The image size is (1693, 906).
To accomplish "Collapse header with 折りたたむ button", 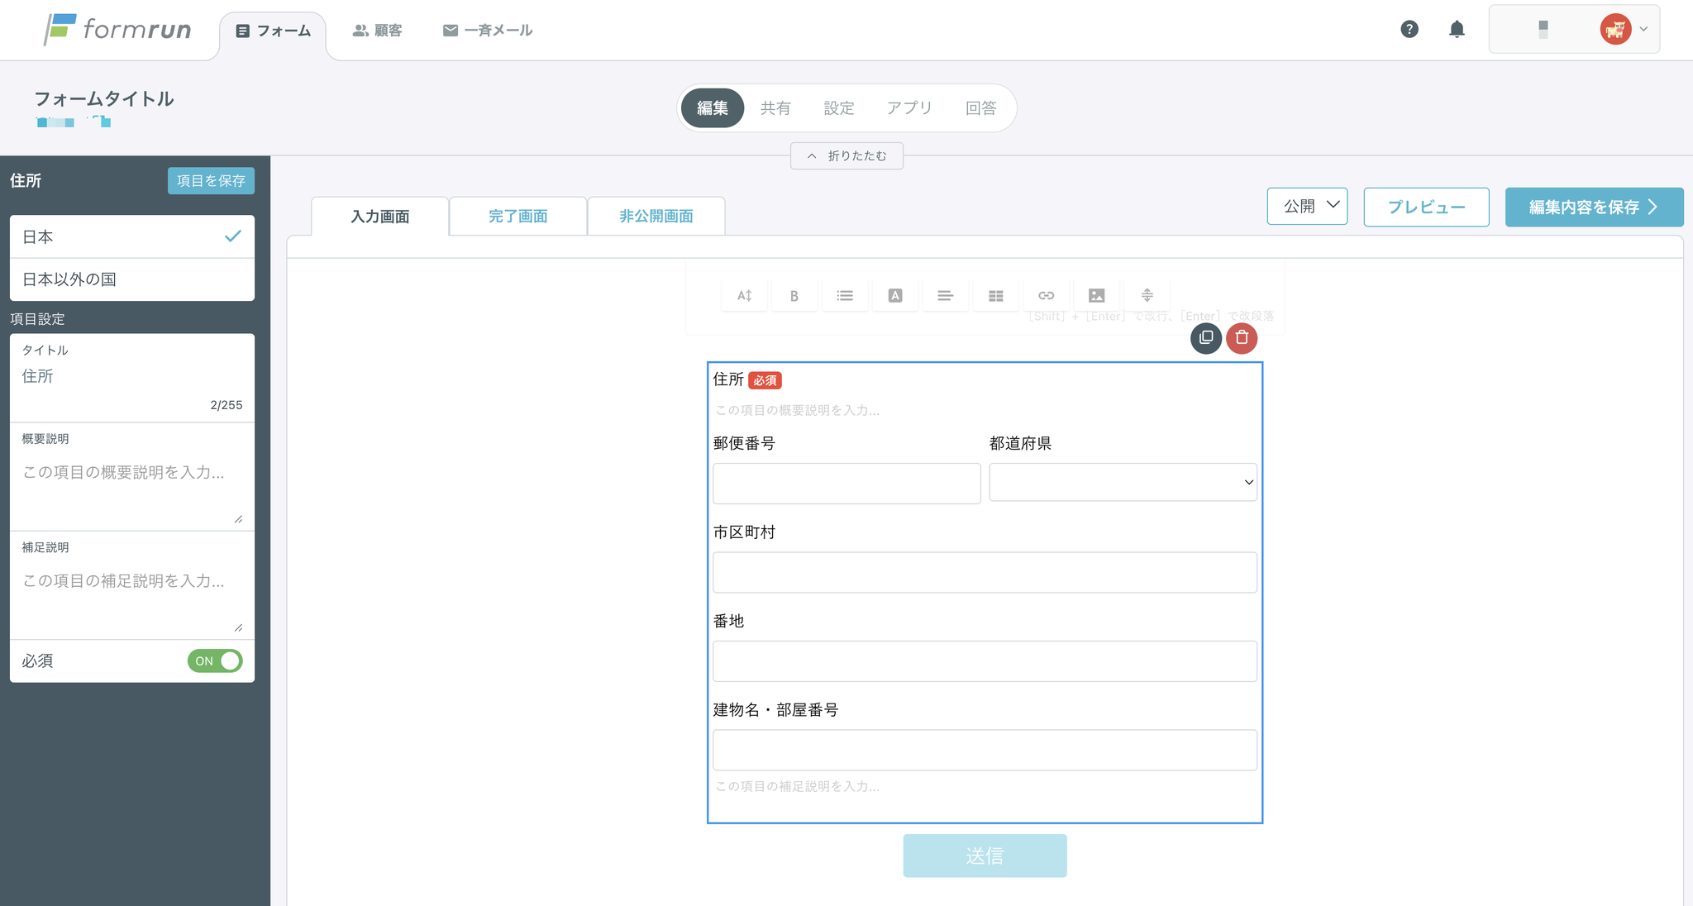I will point(846,156).
